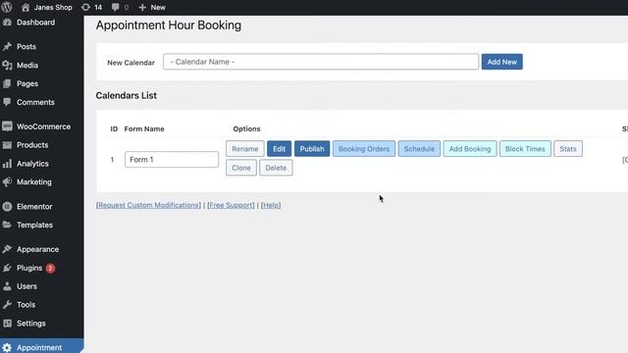
Task: Click the red 2 plugin update badge
Action: coord(50,268)
